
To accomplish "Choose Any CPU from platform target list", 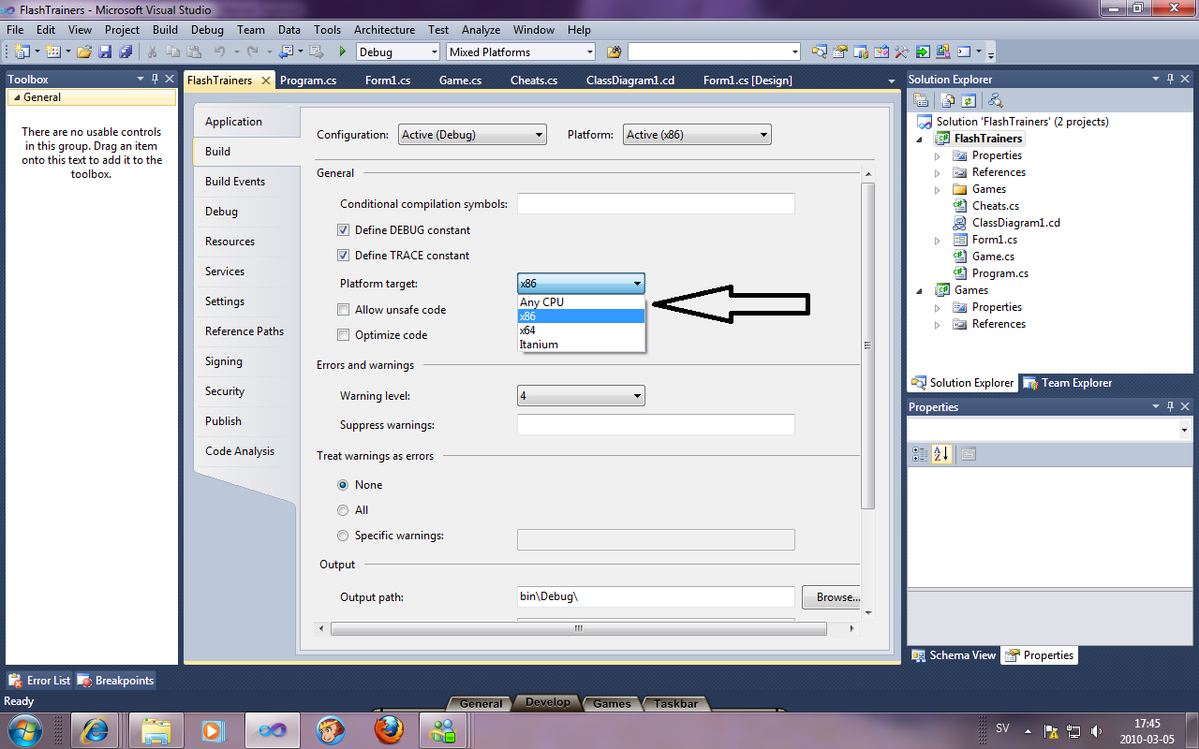I will (542, 302).
